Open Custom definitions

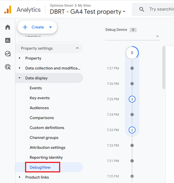tap(47, 128)
